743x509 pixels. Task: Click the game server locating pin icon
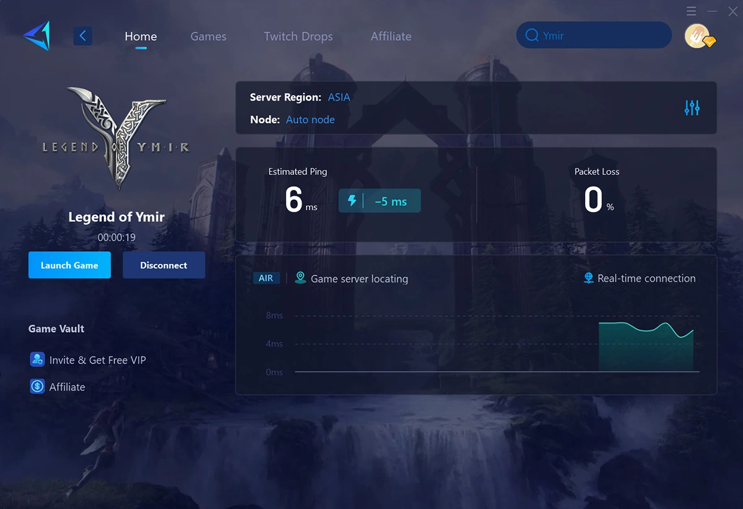(x=300, y=278)
